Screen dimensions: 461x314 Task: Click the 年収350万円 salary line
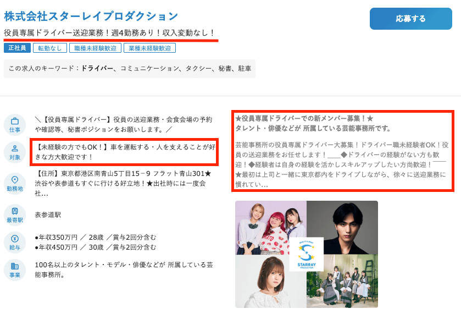tap(95, 237)
